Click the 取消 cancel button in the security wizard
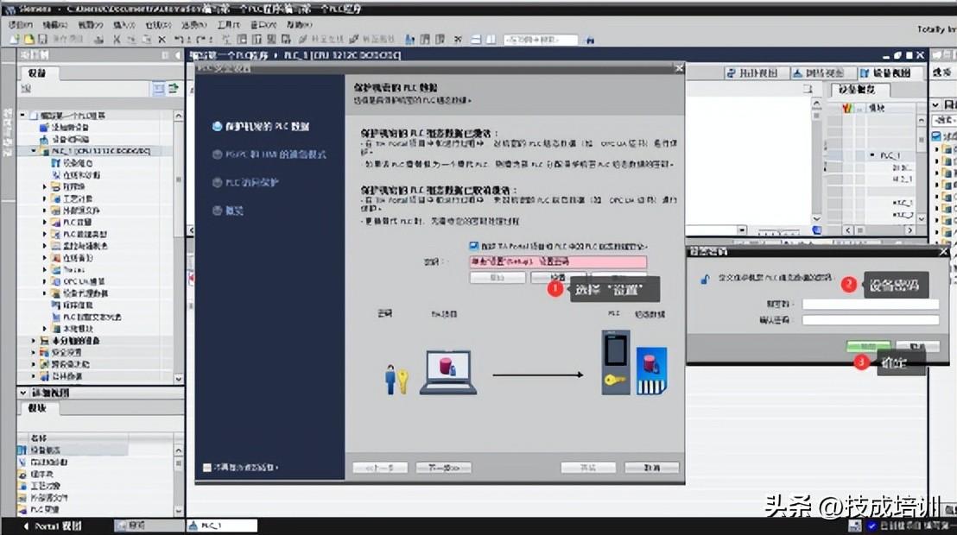This screenshot has height=535, width=957. coord(652,468)
